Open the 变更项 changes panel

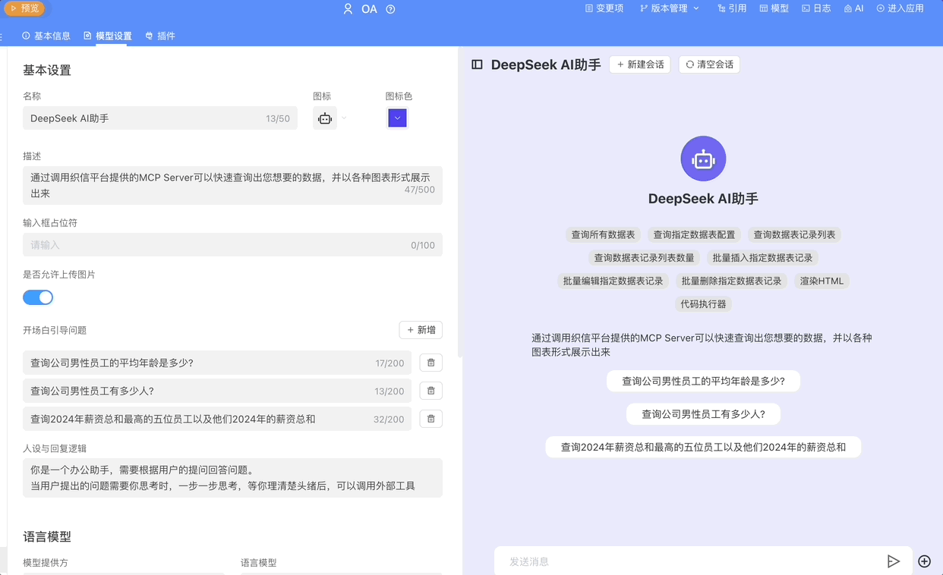point(604,8)
